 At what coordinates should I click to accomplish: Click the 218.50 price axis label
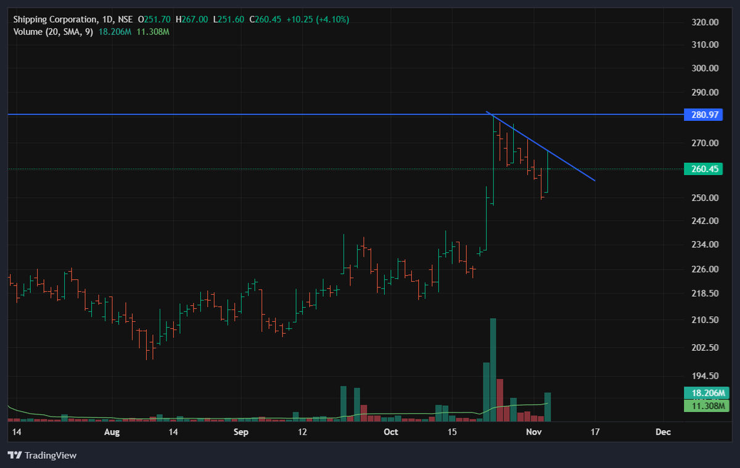(705, 294)
